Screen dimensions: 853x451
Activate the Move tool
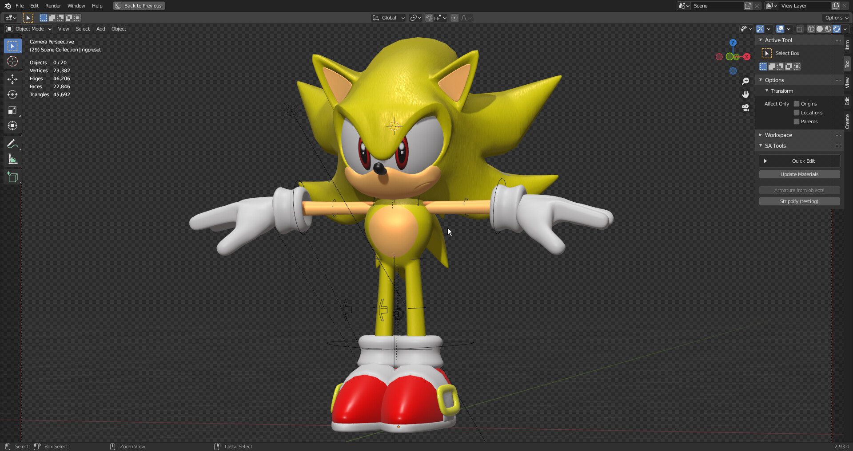[x=12, y=79]
